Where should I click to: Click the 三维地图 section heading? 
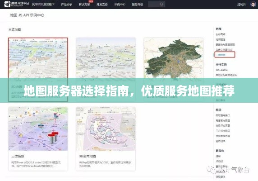click(x=15, y=29)
